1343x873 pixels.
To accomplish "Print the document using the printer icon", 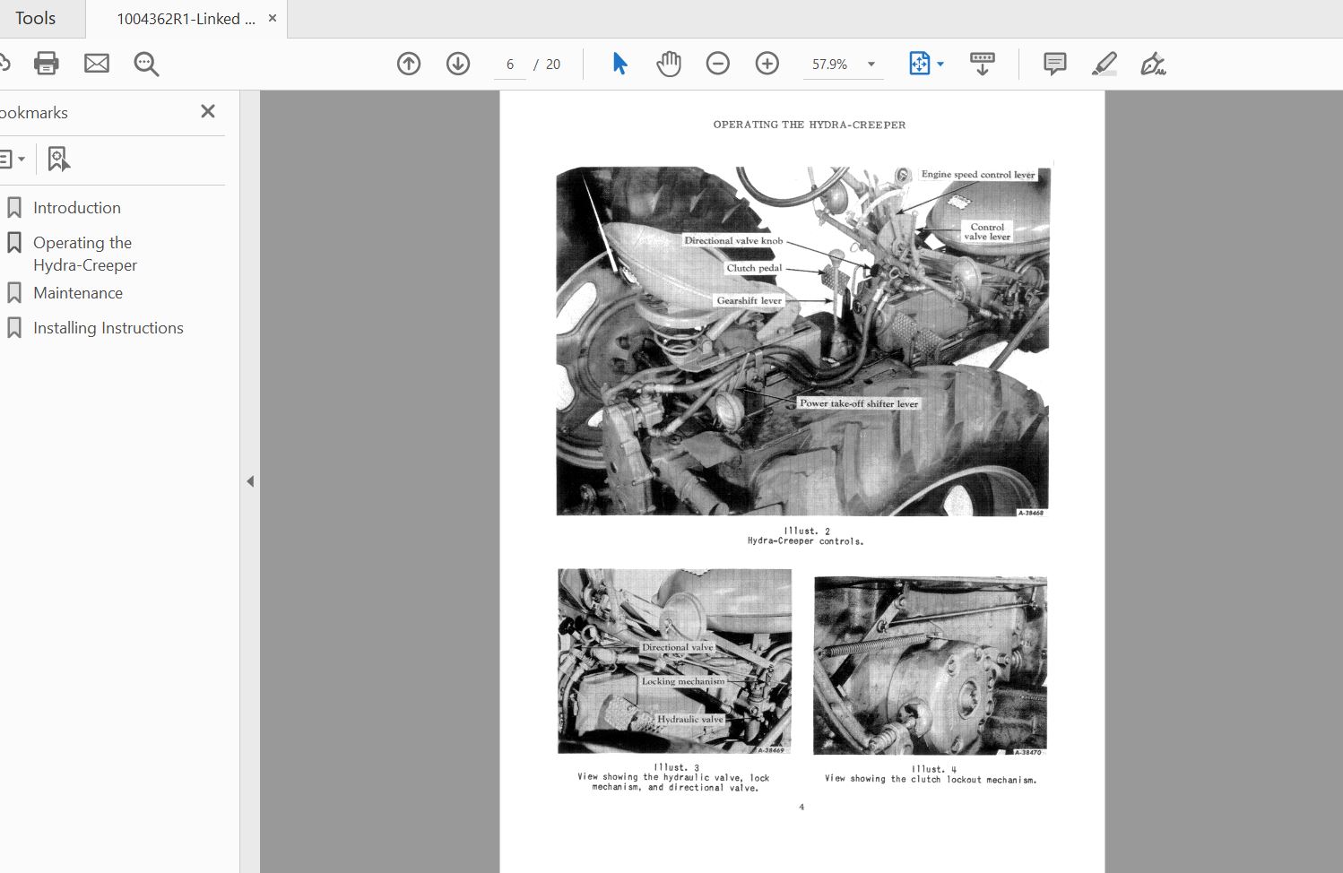I will point(46,64).
